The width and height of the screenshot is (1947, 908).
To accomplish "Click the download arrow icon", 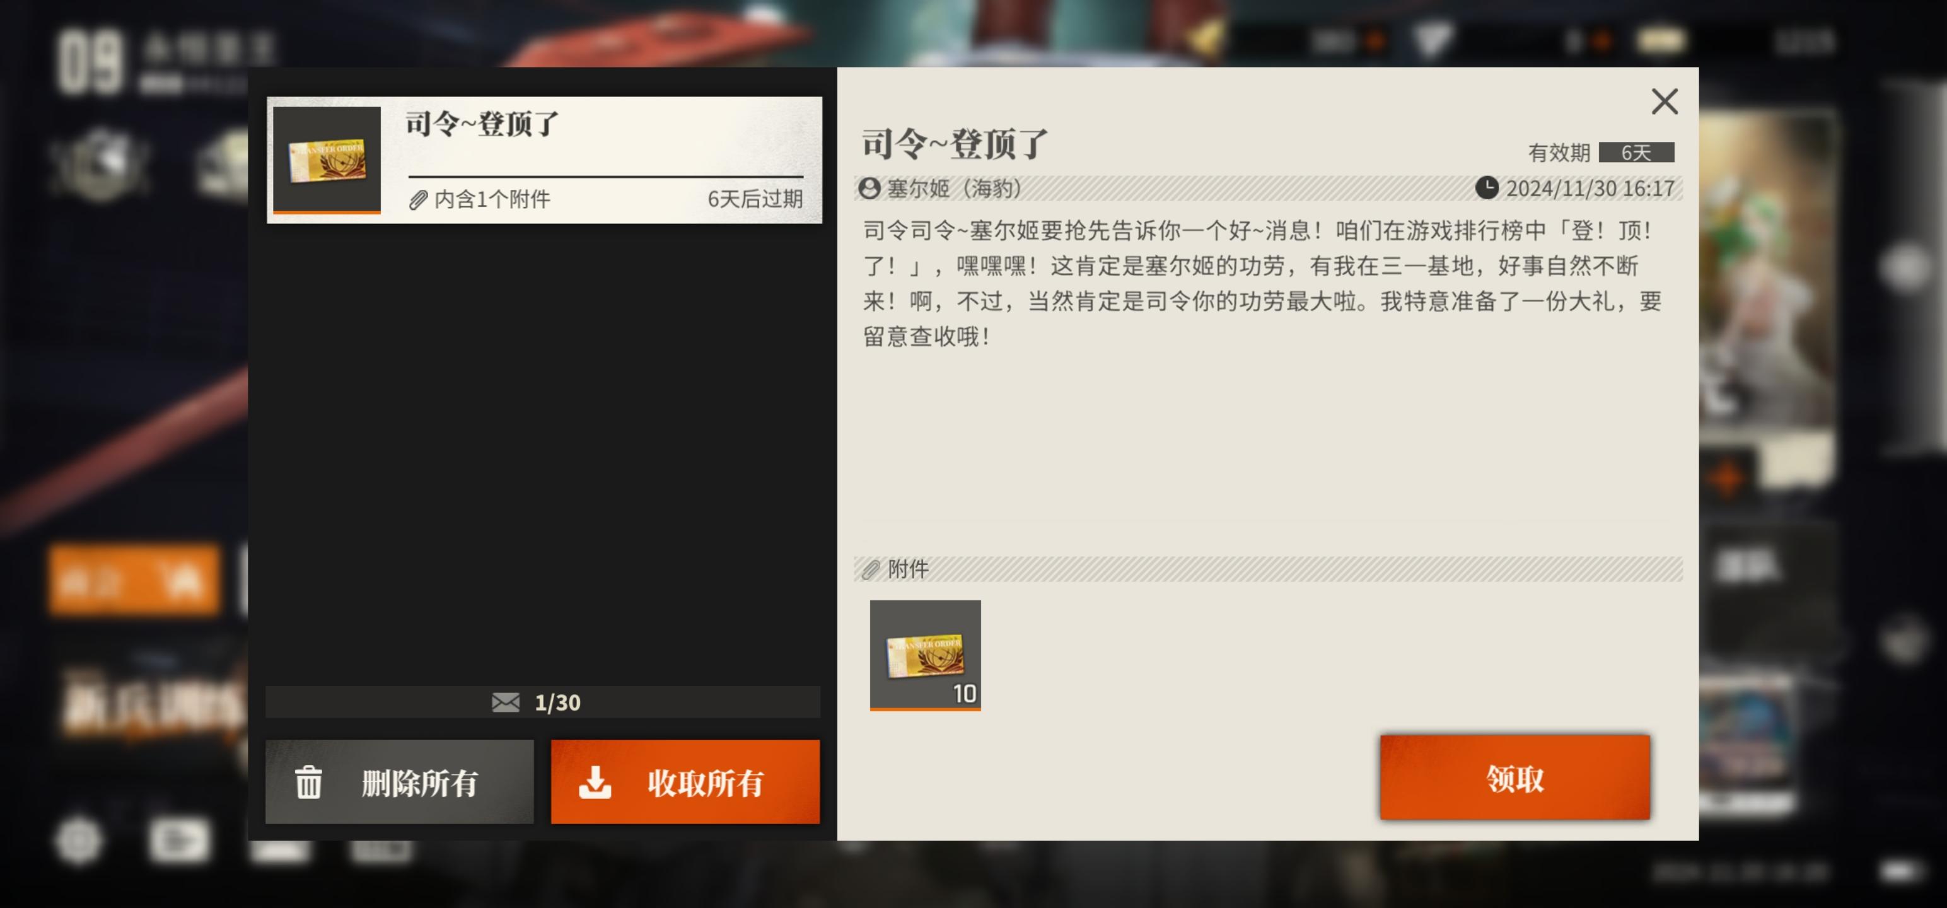I will pos(595,782).
